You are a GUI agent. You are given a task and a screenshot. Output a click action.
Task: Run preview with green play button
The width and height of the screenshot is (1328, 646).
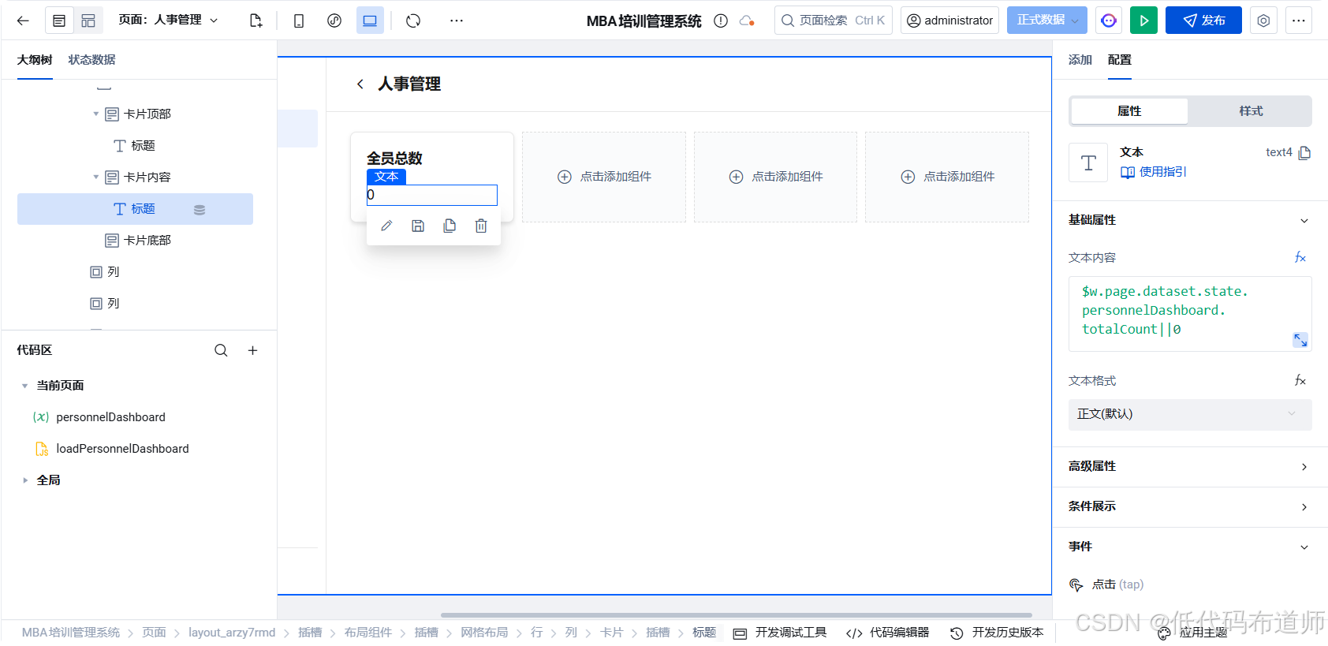coord(1143,21)
